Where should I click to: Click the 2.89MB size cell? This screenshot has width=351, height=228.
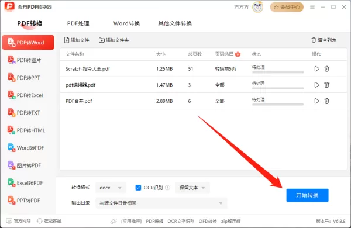coord(164,101)
